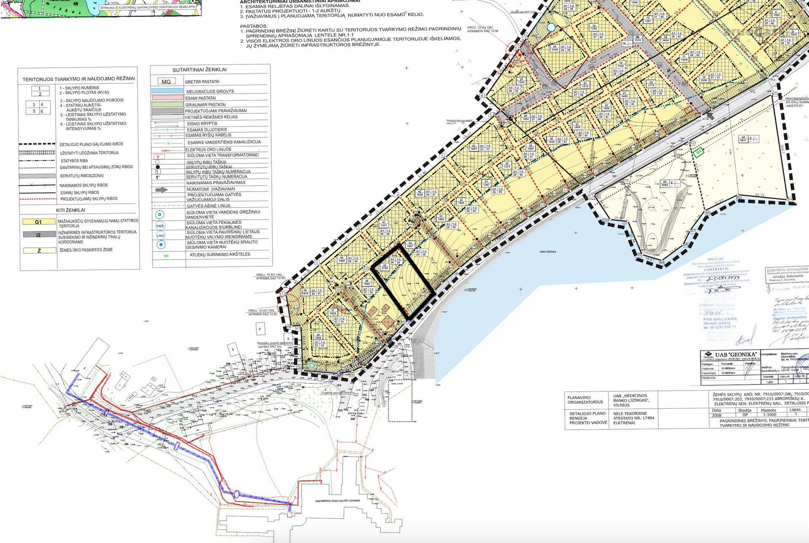Click 'EISMO KRYPTIS' legend entry
This screenshot has height=543, width=809.
(202, 124)
